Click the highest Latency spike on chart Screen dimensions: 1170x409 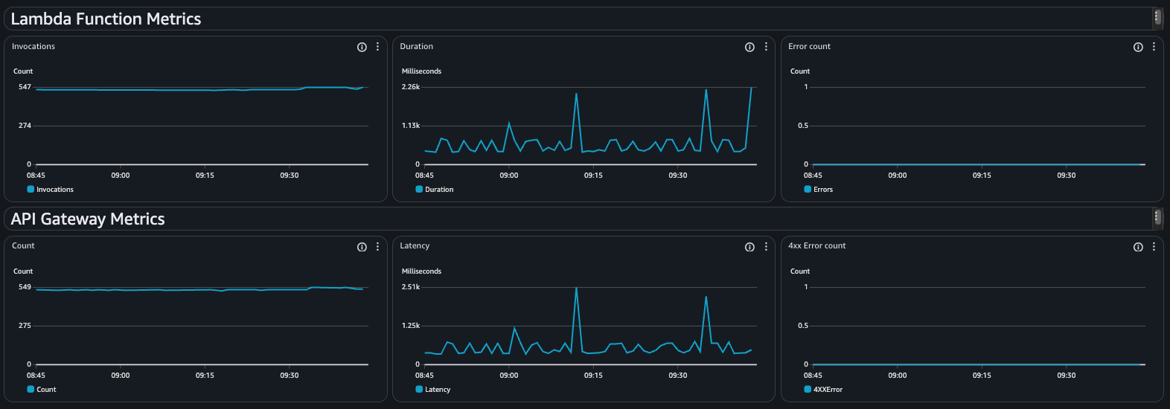(x=576, y=289)
